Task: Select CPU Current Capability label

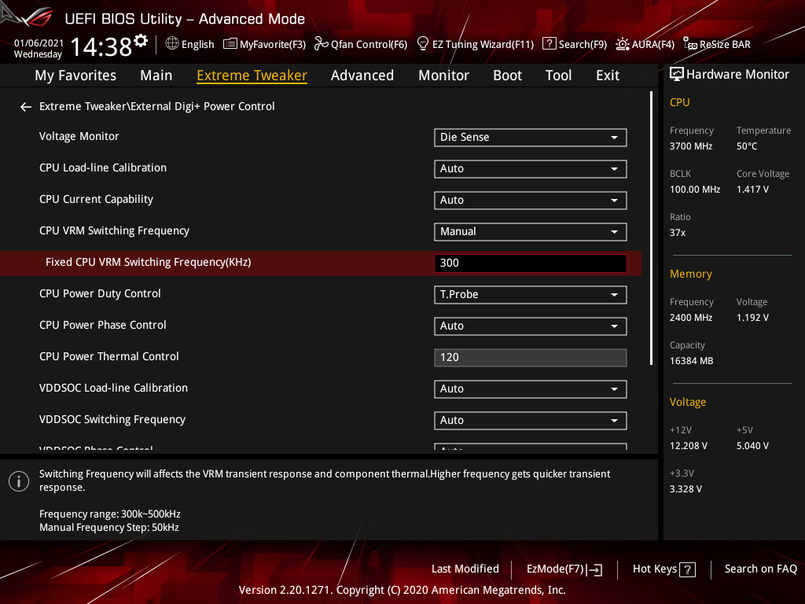Action: click(96, 199)
